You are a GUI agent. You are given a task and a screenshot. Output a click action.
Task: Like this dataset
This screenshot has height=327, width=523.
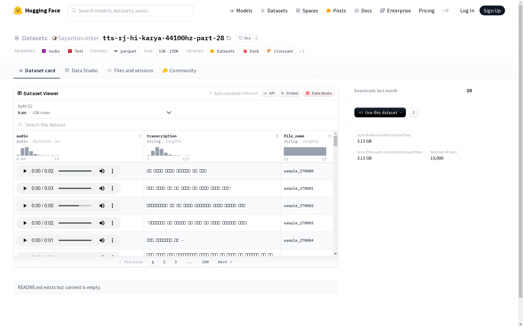[x=245, y=38]
